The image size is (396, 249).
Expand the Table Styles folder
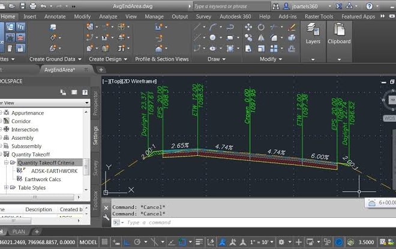(6, 187)
